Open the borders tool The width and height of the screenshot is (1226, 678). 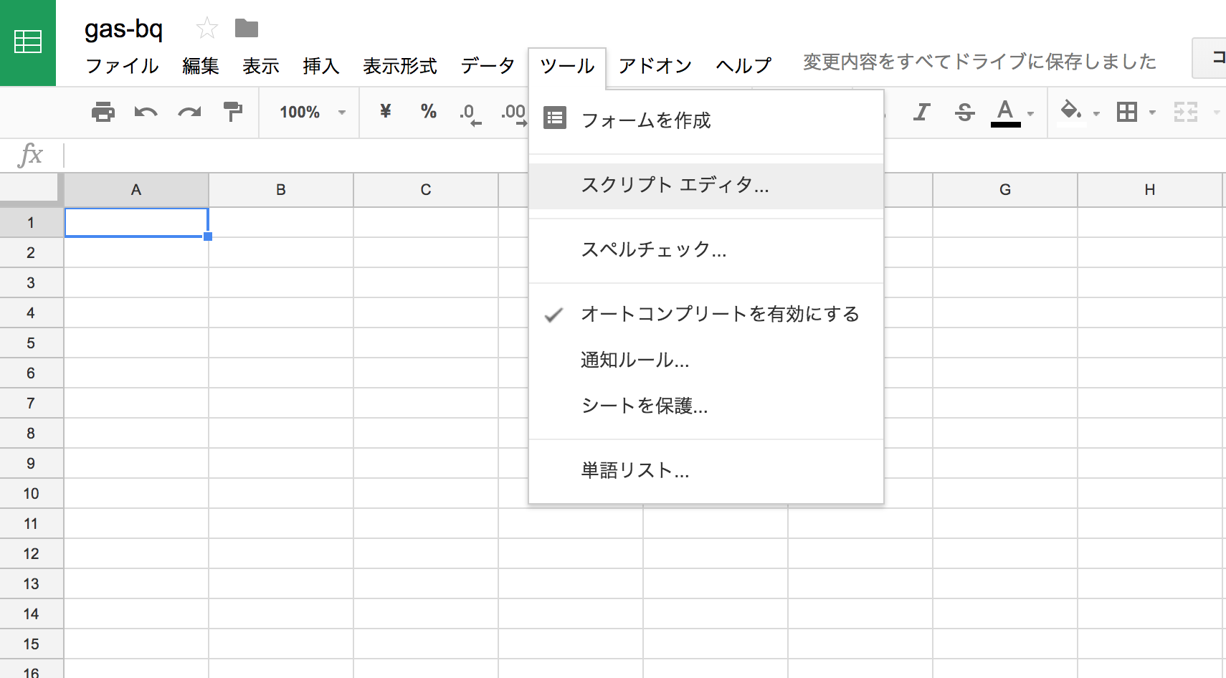click(x=1127, y=112)
